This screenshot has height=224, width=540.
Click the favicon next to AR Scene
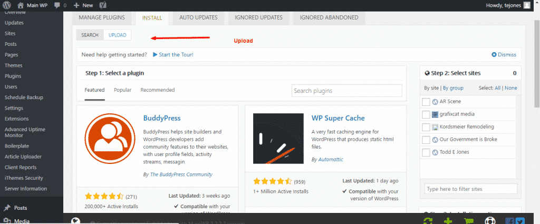pyautogui.click(x=435, y=102)
